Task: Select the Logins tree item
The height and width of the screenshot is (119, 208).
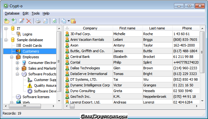Action: pyautogui.click(x=27, y=34)
